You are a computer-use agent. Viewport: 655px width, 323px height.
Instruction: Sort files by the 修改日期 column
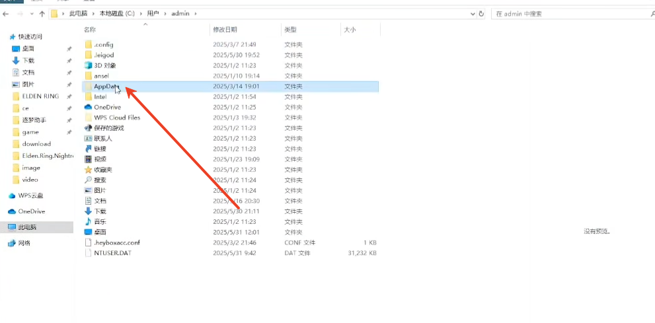click(x=225, y=30)
